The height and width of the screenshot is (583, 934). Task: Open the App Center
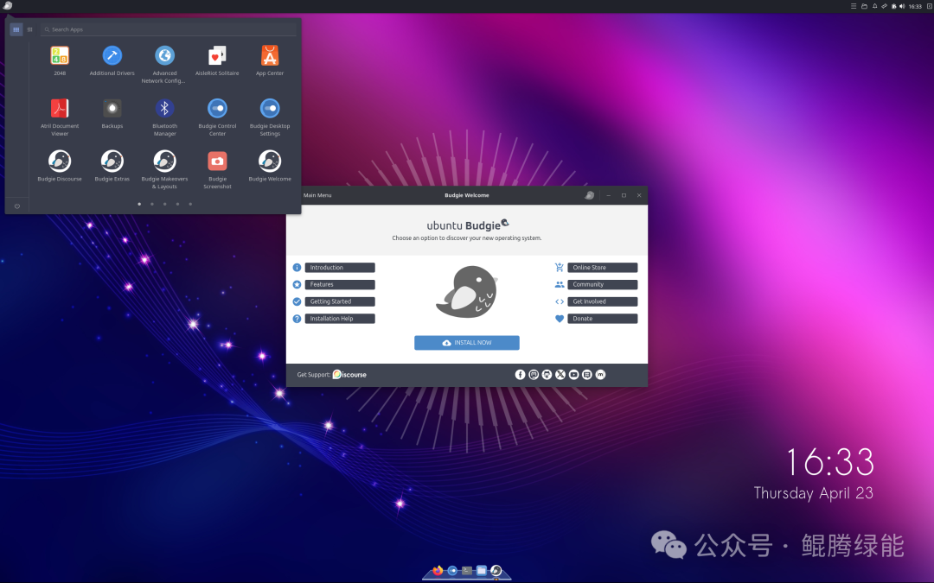point(269,54)
